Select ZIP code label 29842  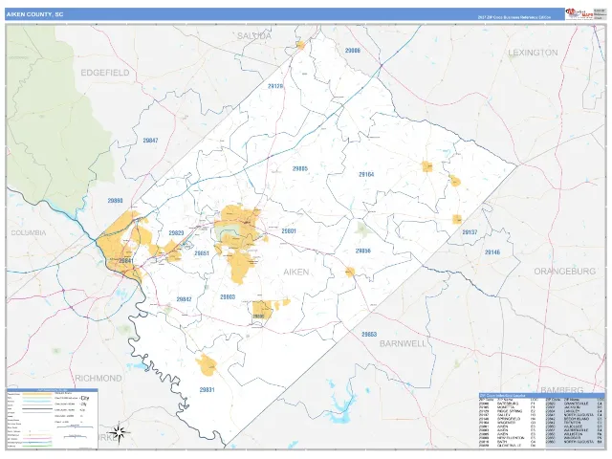184,299
